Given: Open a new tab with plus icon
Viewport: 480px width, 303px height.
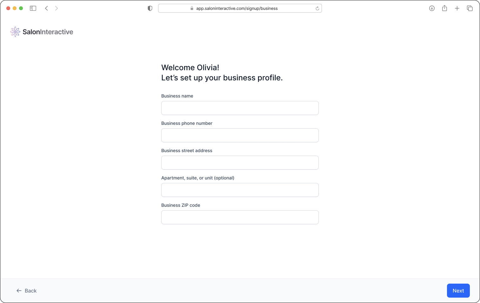Looking at the screenshot, I should coord(457,8).
